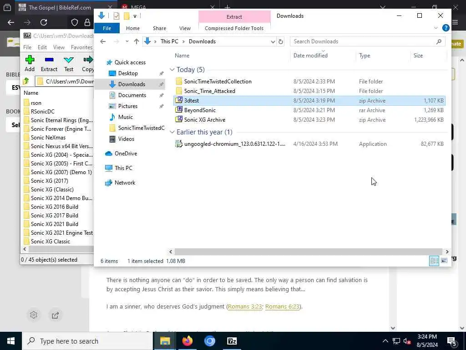
Task: Click New Folder icon in Explorer title bar
Action: pyautogui.click(x=127, y=16)
